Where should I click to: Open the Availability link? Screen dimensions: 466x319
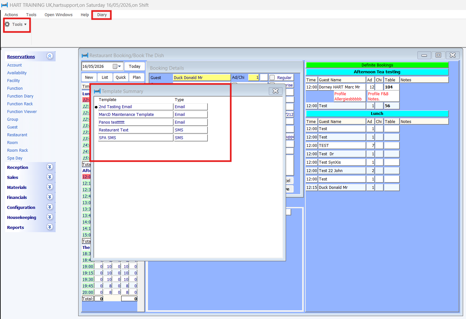click(17, 73)
